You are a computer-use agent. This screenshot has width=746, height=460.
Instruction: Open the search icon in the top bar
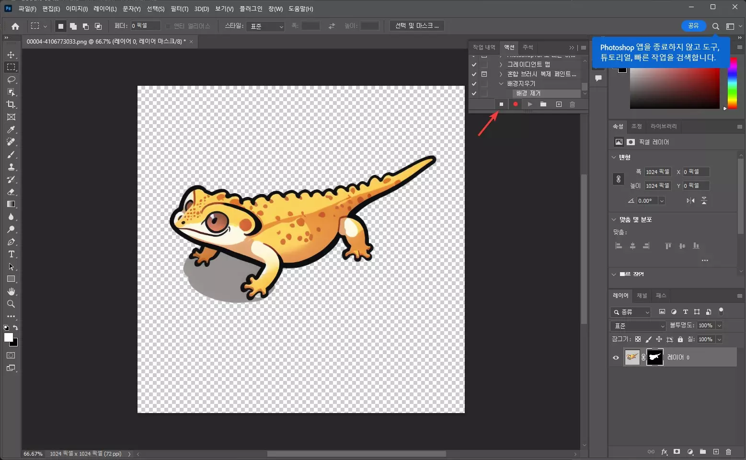[x=715, y=26]
